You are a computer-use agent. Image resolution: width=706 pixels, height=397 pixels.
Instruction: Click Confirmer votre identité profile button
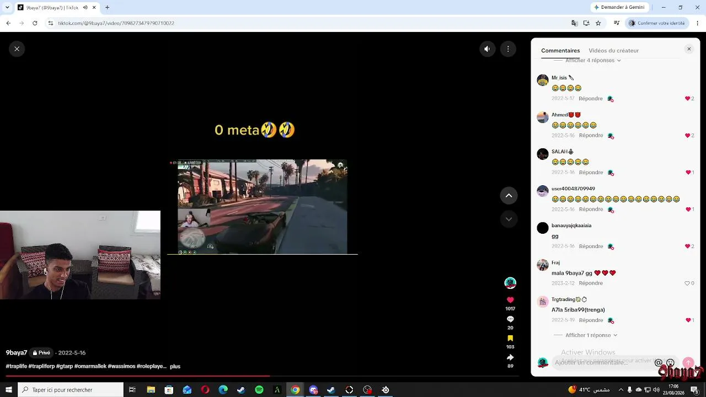pyautogui.click(x=657, y=23)
